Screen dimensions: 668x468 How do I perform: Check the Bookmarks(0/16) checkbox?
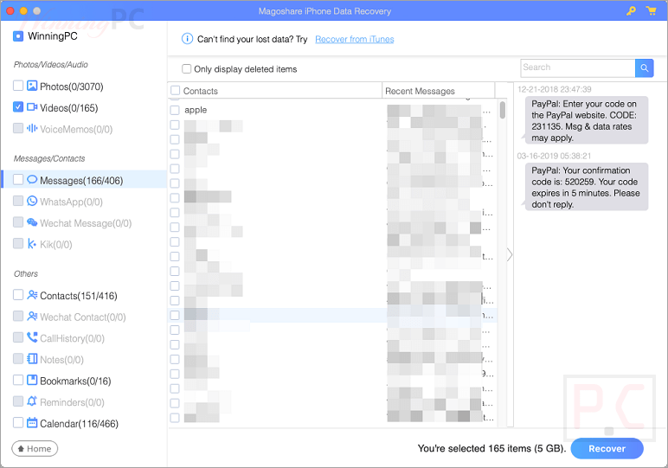coord(18,380)
